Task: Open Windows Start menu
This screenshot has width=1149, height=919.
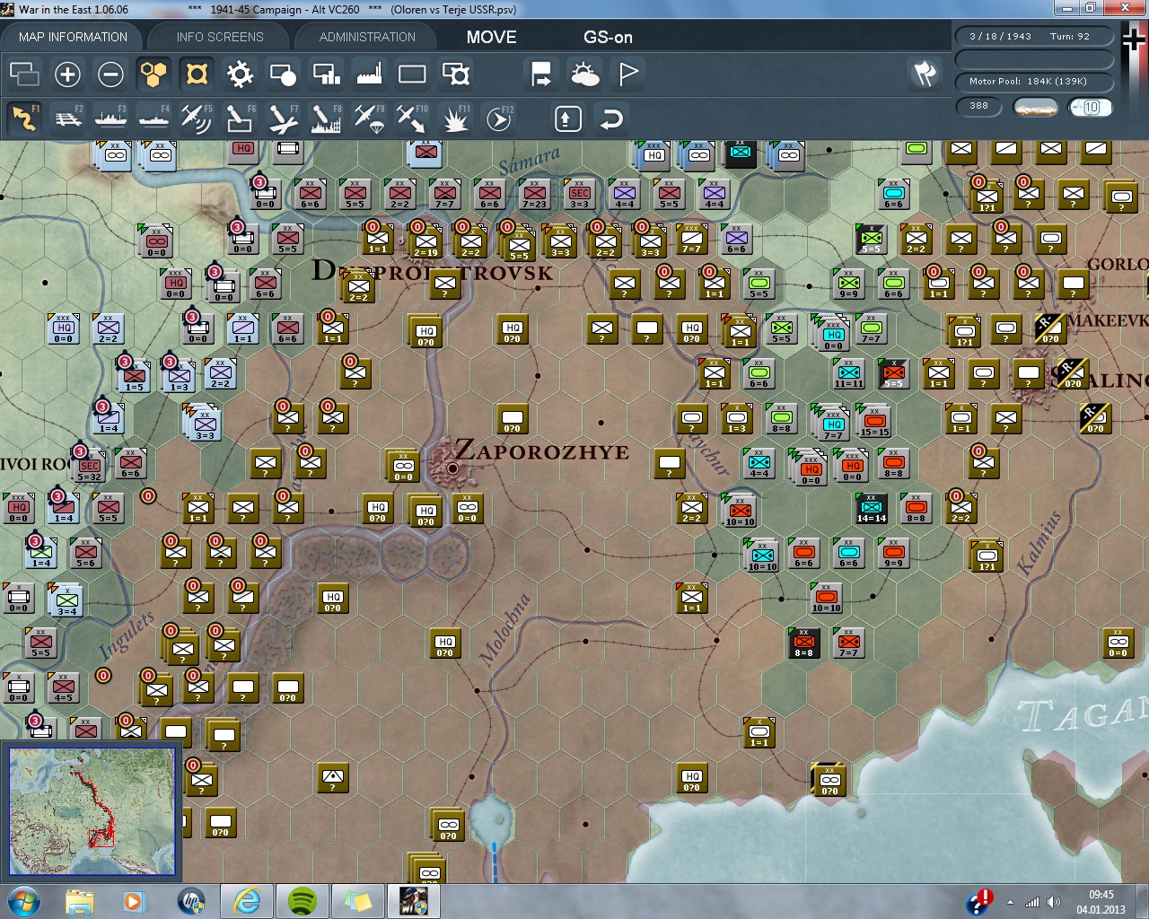Action: [x=22, y=901]
